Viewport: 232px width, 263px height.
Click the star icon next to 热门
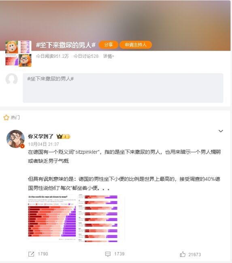click(x=6, y=118)
